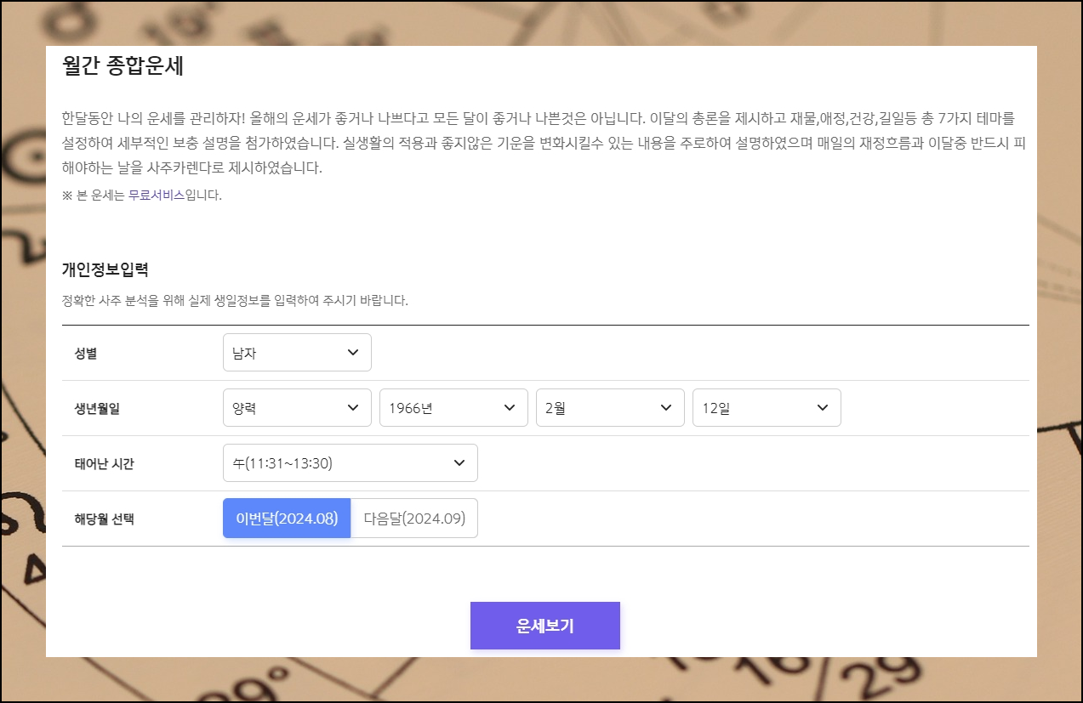This screenshot has width=1083, height=703.
Task: Click the 태어난 시간 row label
Action: coord(104,464)
